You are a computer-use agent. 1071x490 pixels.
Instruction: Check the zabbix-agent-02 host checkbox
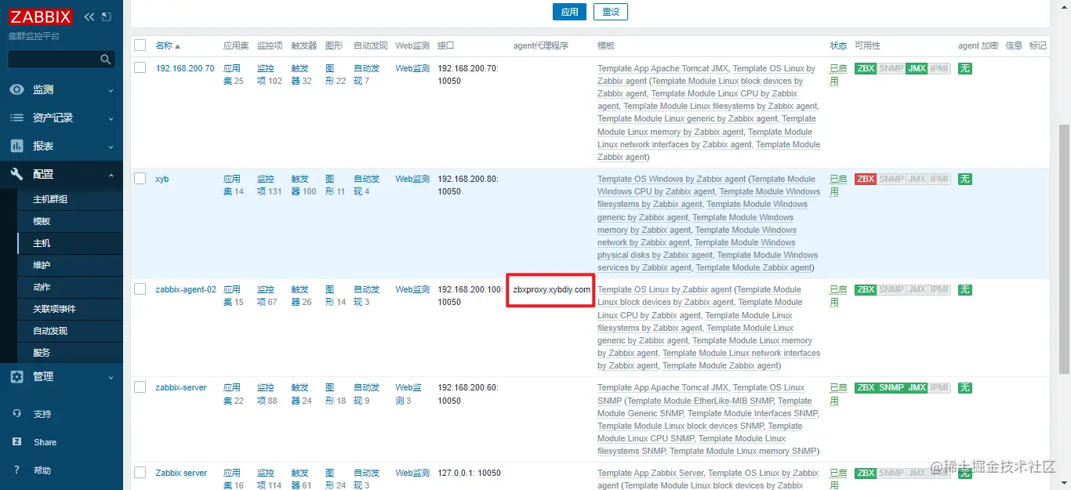(140, 289)
